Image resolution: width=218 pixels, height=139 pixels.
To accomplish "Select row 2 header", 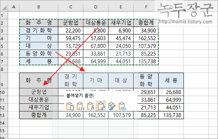I will [x=4, y=23].
